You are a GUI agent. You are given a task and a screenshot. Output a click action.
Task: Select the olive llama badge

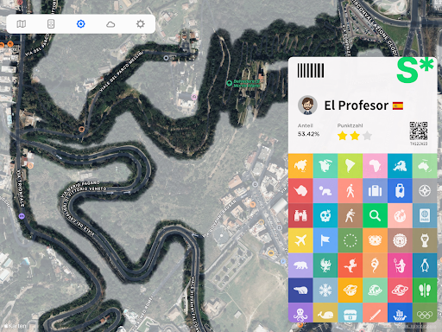click(425, 240)
